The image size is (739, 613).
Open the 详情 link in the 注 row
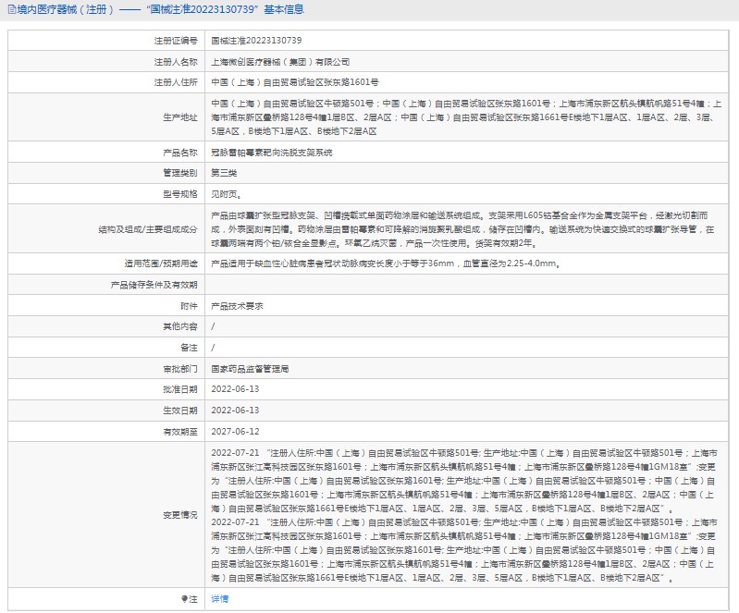click(x=219, y=599)
